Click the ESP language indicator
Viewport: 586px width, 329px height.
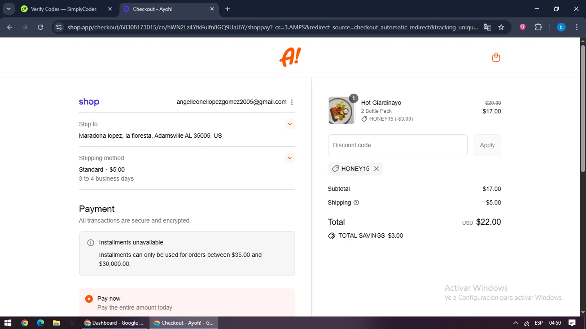tap(539, 323)
